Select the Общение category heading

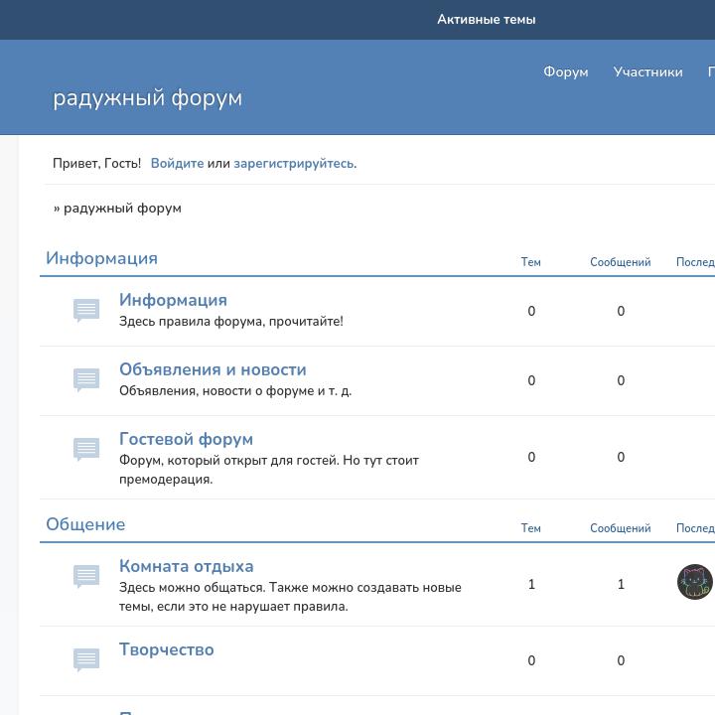(x=85, y=524)
